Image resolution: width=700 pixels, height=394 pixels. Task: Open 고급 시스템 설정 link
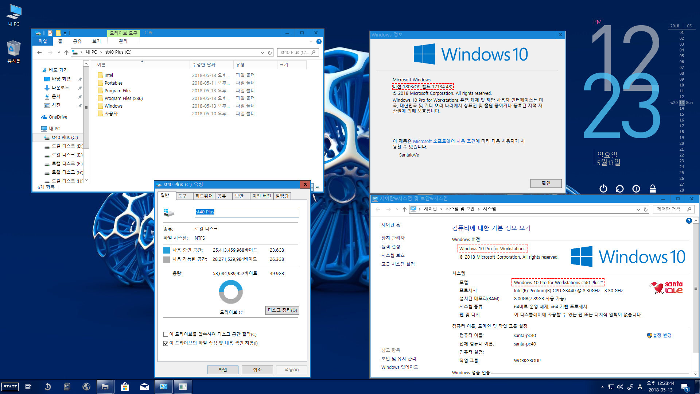[398, 264]
